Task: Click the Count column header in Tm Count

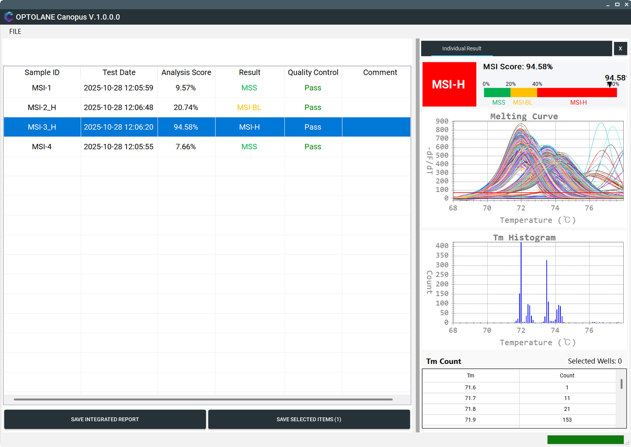Action: pyautogui.click(x=567, y=376)
